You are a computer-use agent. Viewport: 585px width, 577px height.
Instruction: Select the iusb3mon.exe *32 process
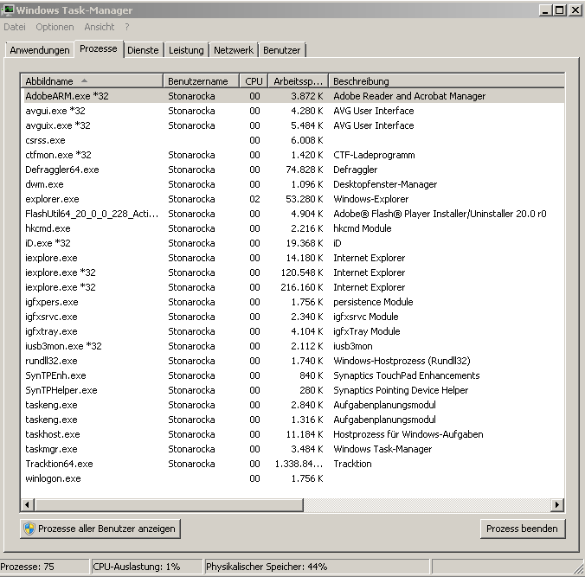tap(292, 346)
